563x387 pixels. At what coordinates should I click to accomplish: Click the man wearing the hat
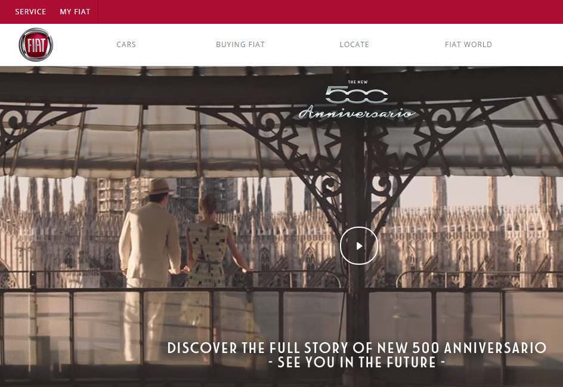pyautogui.click(x=150, y=251)
